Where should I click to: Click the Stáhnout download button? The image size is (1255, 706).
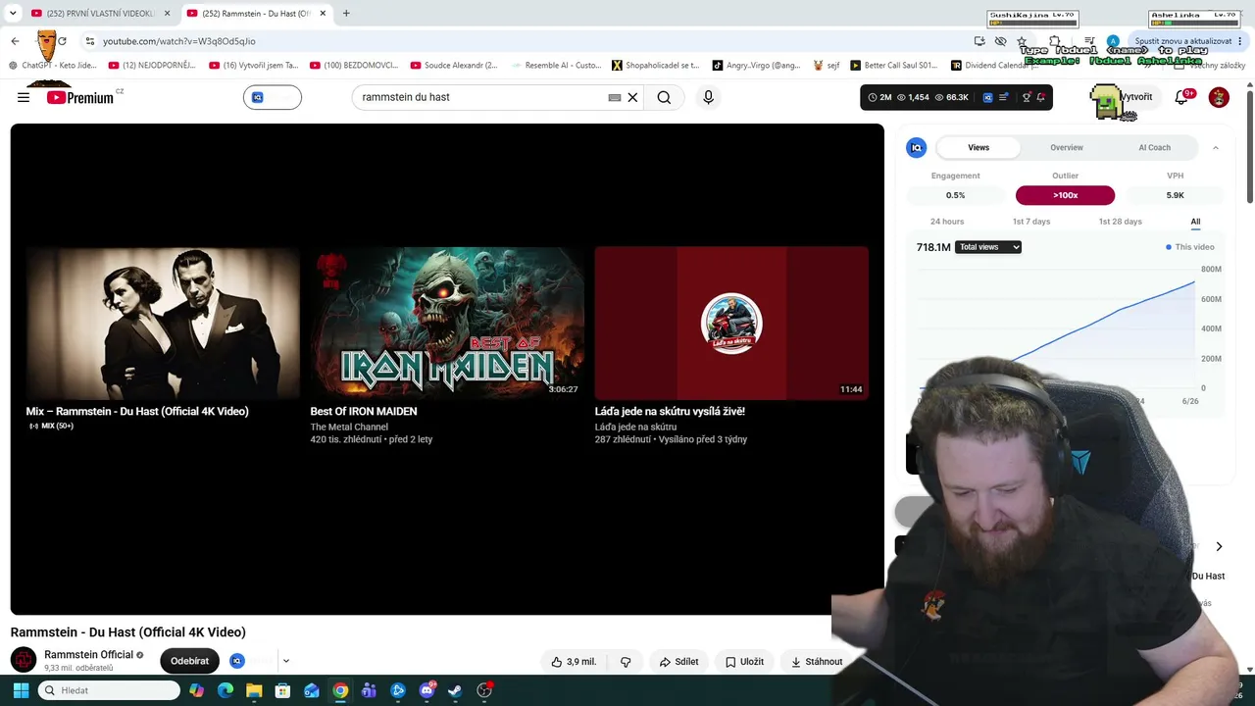[816, 662]
